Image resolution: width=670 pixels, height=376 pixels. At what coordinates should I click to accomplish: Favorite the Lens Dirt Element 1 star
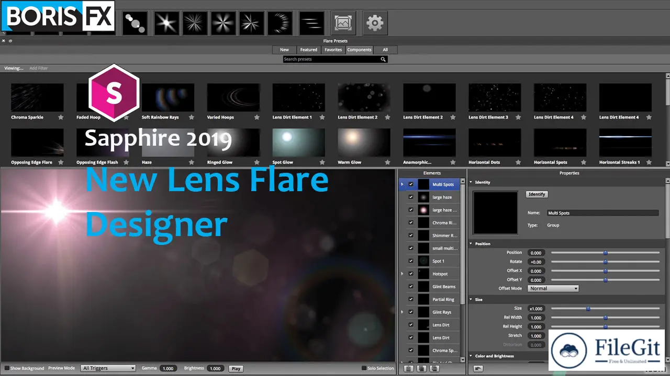pyautogui.click(x=322, y=118)
